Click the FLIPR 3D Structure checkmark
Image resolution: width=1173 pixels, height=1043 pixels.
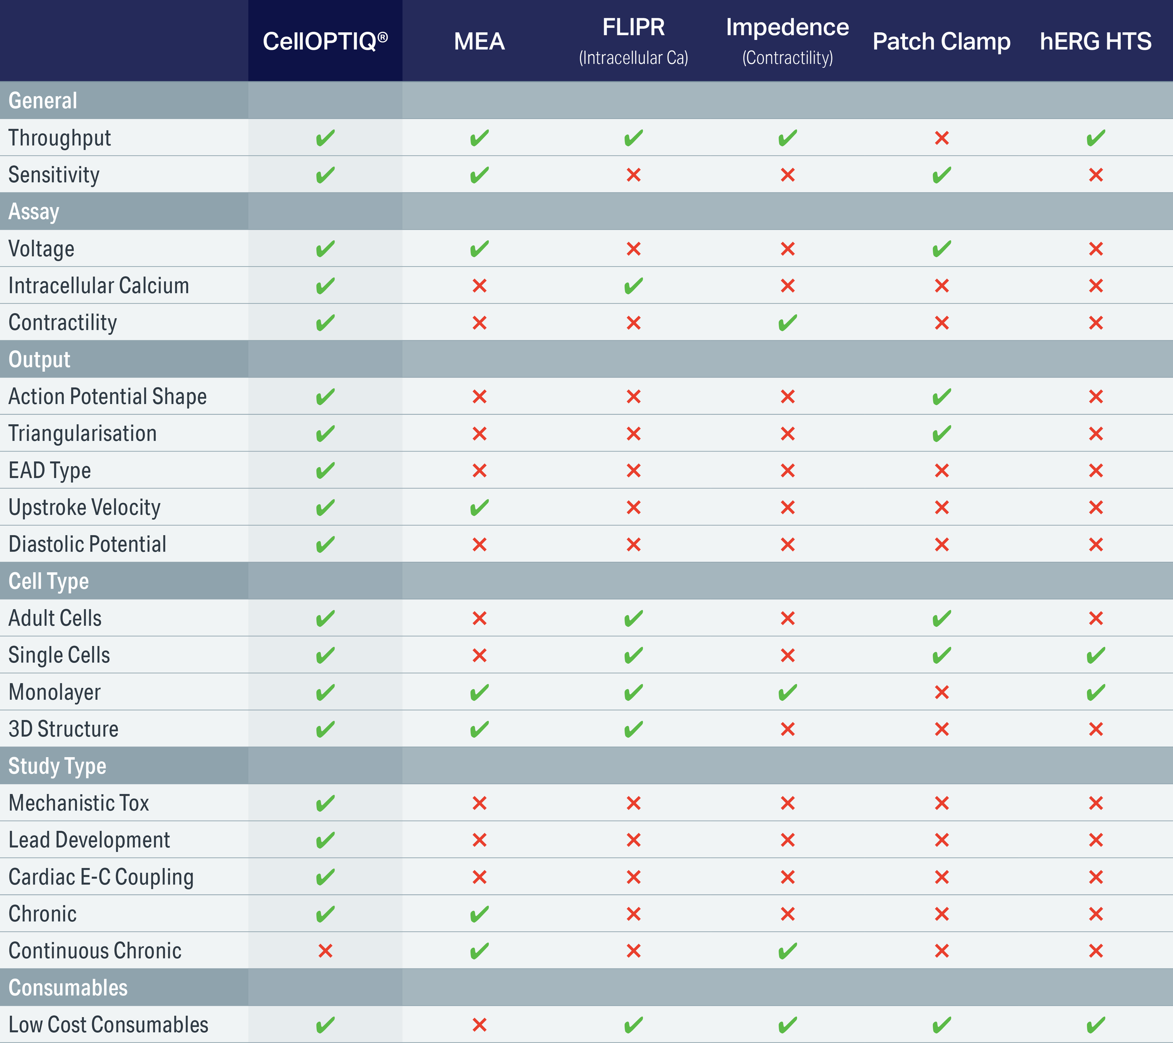(633, 729)
